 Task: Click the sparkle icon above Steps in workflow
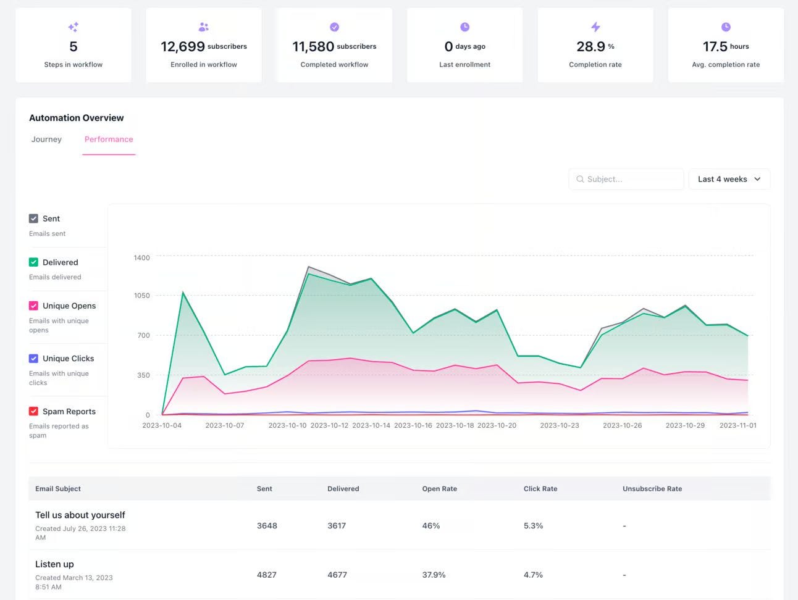(73, 27)
